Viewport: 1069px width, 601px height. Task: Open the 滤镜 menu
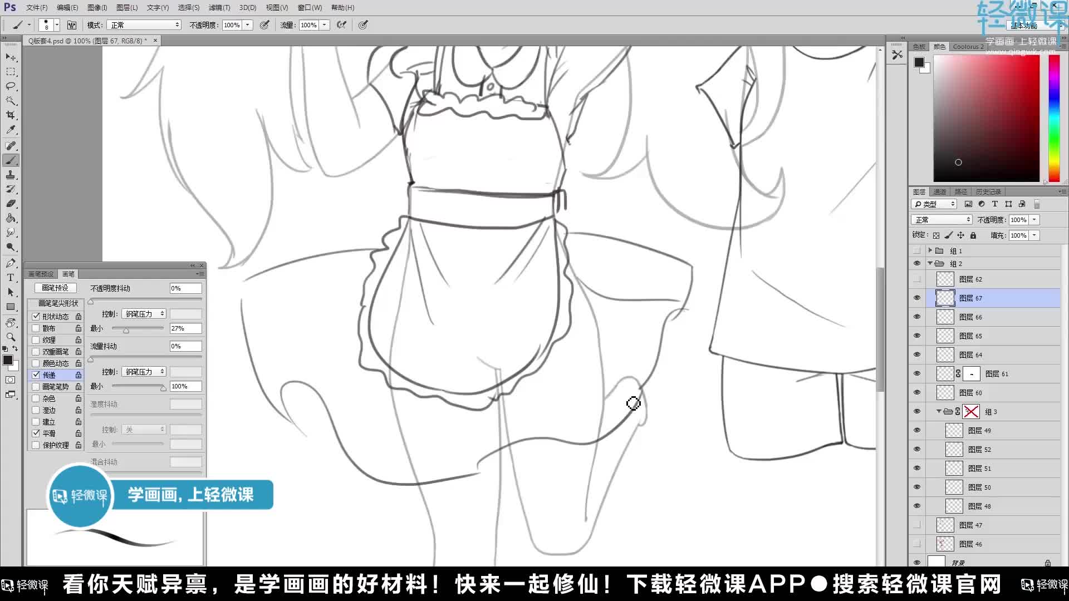pyautogui.click(x=219, y=7)
